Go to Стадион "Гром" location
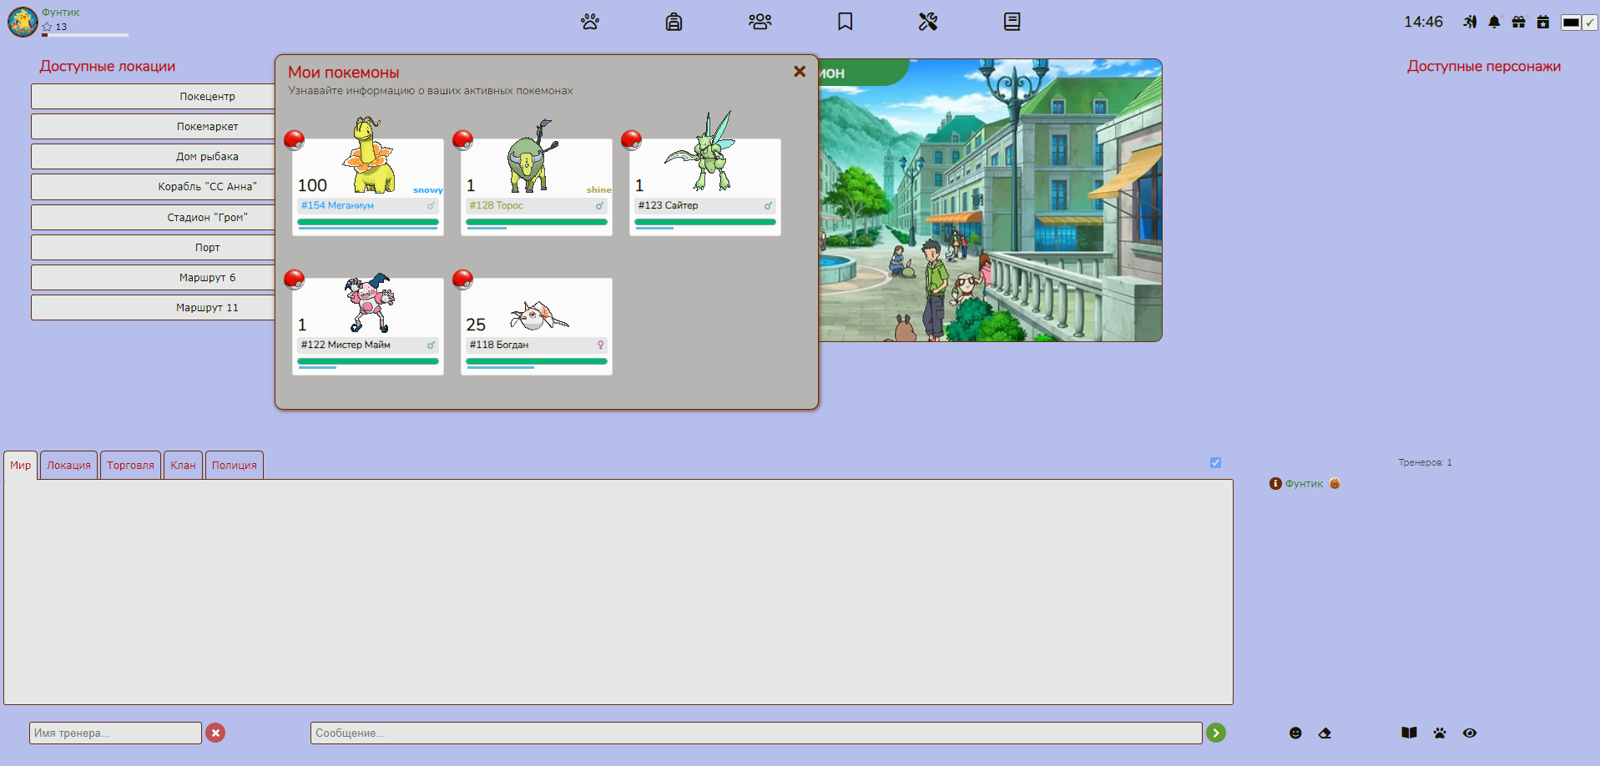Image resolution: width=1600 pixels, height=766 pixels. [x=154, y=217]
